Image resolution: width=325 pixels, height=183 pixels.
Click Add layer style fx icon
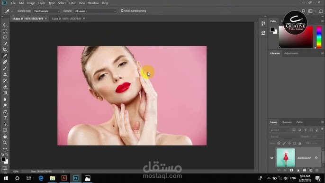click(285, 170)
